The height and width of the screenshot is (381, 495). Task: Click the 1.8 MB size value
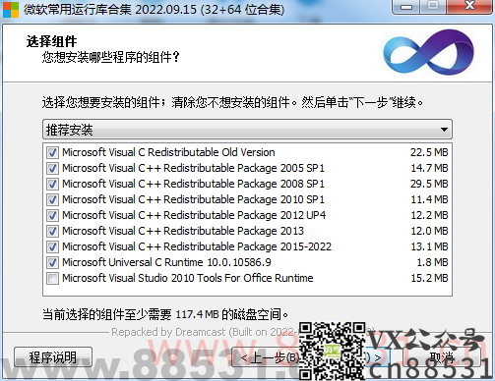pos(432,262)
